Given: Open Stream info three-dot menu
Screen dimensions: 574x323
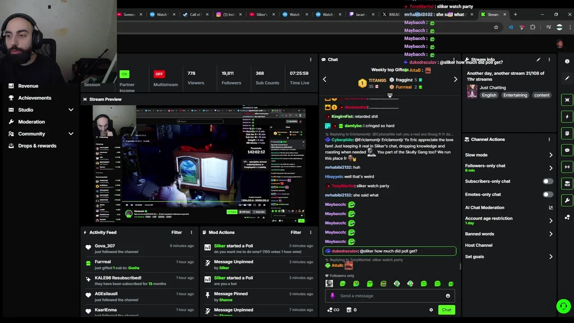Looking at the screenshot, I should [549, 59].
